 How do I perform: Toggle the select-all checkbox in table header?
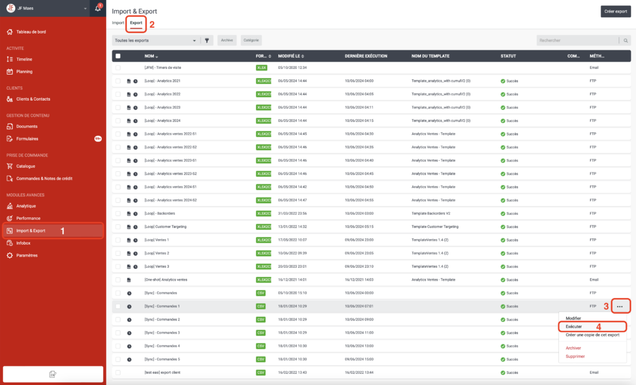[118, 56]
